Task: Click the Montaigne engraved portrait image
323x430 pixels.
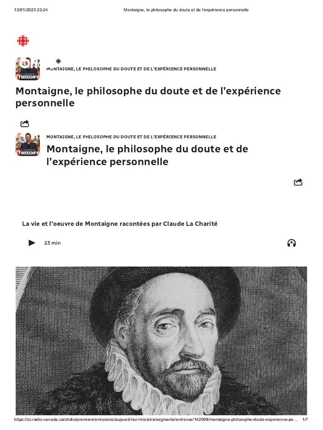Action: point(161,341)
